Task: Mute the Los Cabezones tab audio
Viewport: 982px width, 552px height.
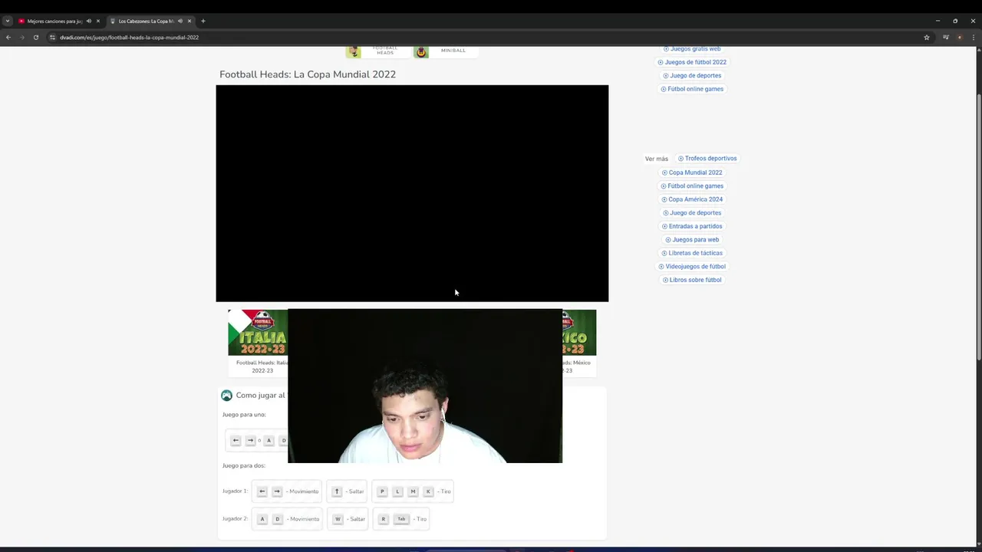Action: coord(180,21)
